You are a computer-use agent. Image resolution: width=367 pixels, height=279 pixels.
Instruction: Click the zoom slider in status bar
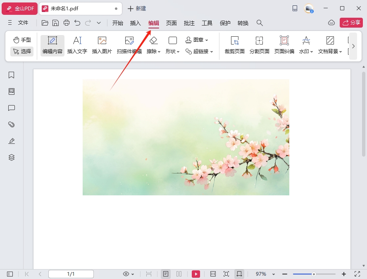pos(314,274)
